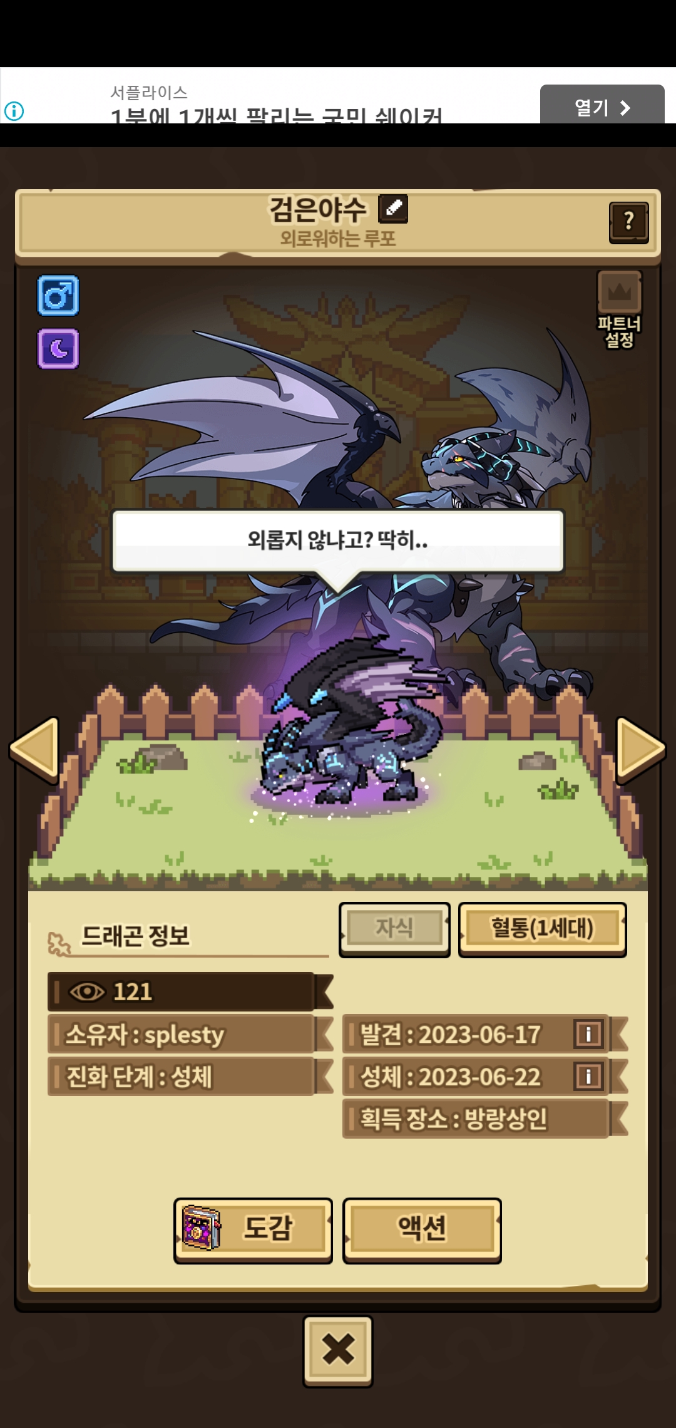Close the dragon info panel with X
Image resolution: width=676 pixels, height=1428 pixels.
tap(338, 1350)
